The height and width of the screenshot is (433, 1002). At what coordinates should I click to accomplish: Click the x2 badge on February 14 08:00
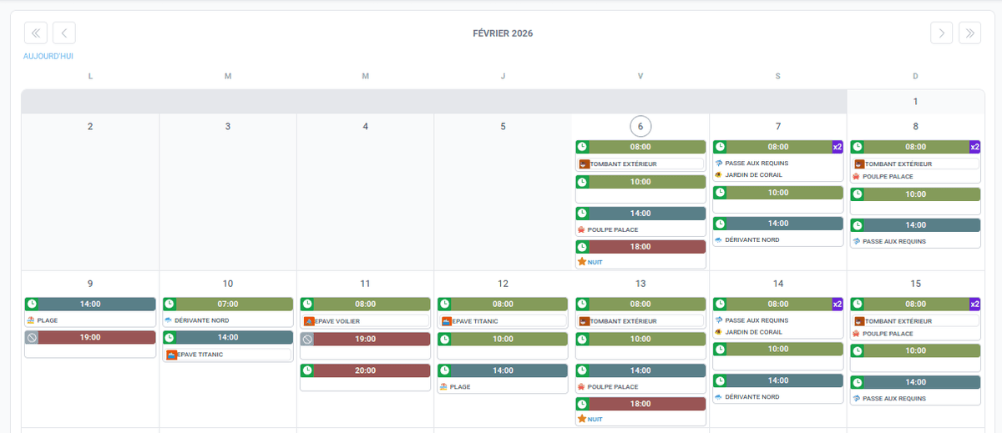click(x=838, y=305)
